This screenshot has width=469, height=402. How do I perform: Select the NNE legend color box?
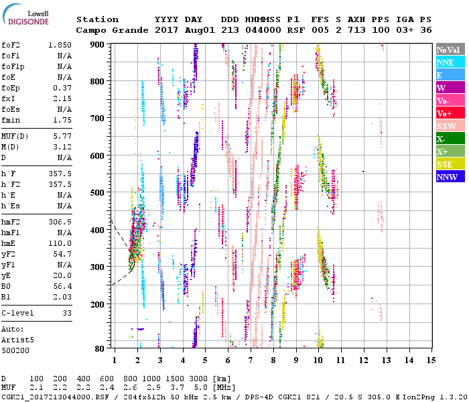(450, 62)
